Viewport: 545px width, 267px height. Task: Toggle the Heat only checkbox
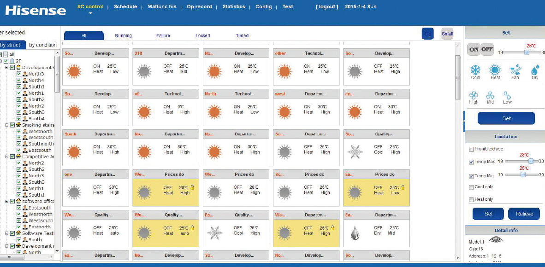(471, 200)
